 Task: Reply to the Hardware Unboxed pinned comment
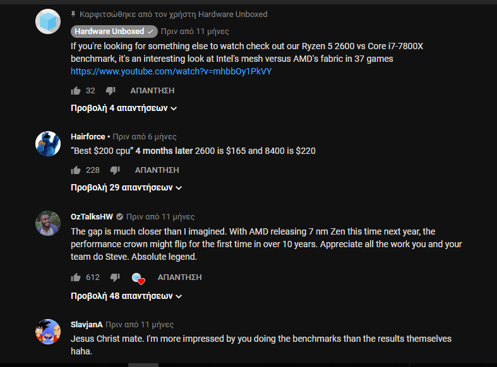[x=152, y=91]
